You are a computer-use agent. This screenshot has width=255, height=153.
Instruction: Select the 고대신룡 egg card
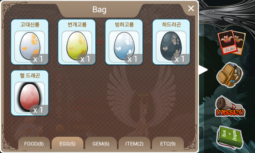pyautogui.click(x=30, y=42)
